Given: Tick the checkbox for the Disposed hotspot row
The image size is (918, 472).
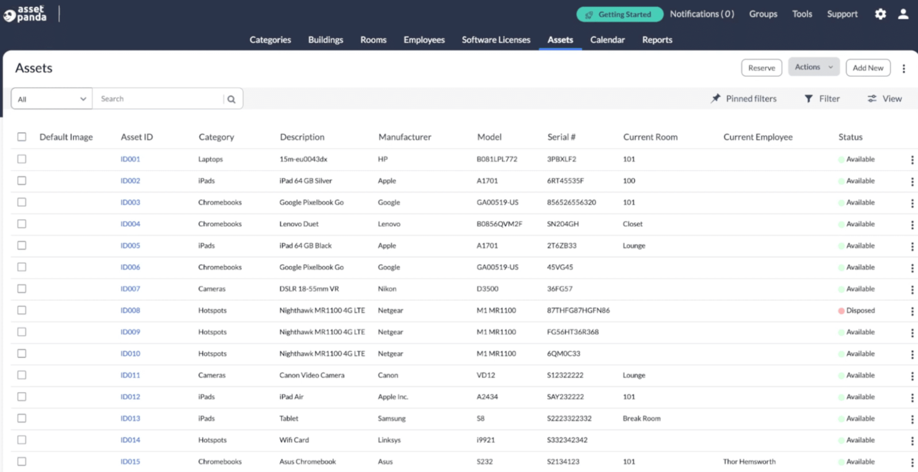Looking at the screenshot, I should click(x=22, y=310).
